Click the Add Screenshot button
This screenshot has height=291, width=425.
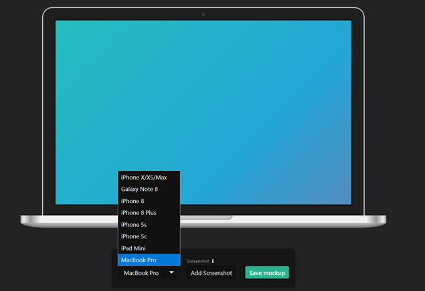[x=211, y=273]
